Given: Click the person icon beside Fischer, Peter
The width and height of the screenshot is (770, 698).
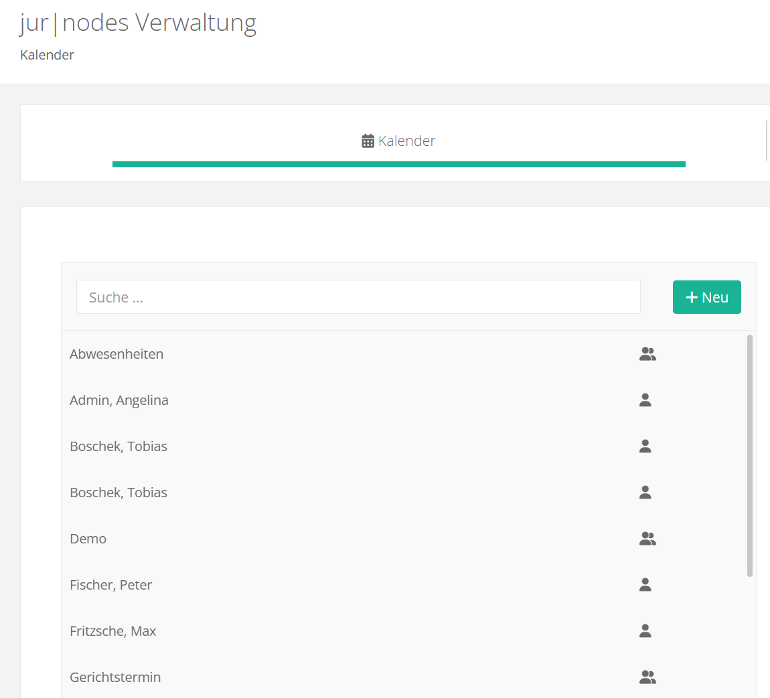Looking at the screenshot, I should (645, 585).
